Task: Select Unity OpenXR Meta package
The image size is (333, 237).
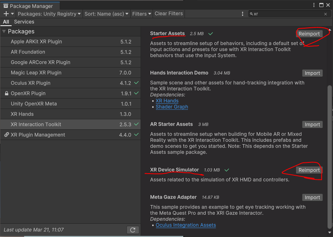Action: [70, 104]
